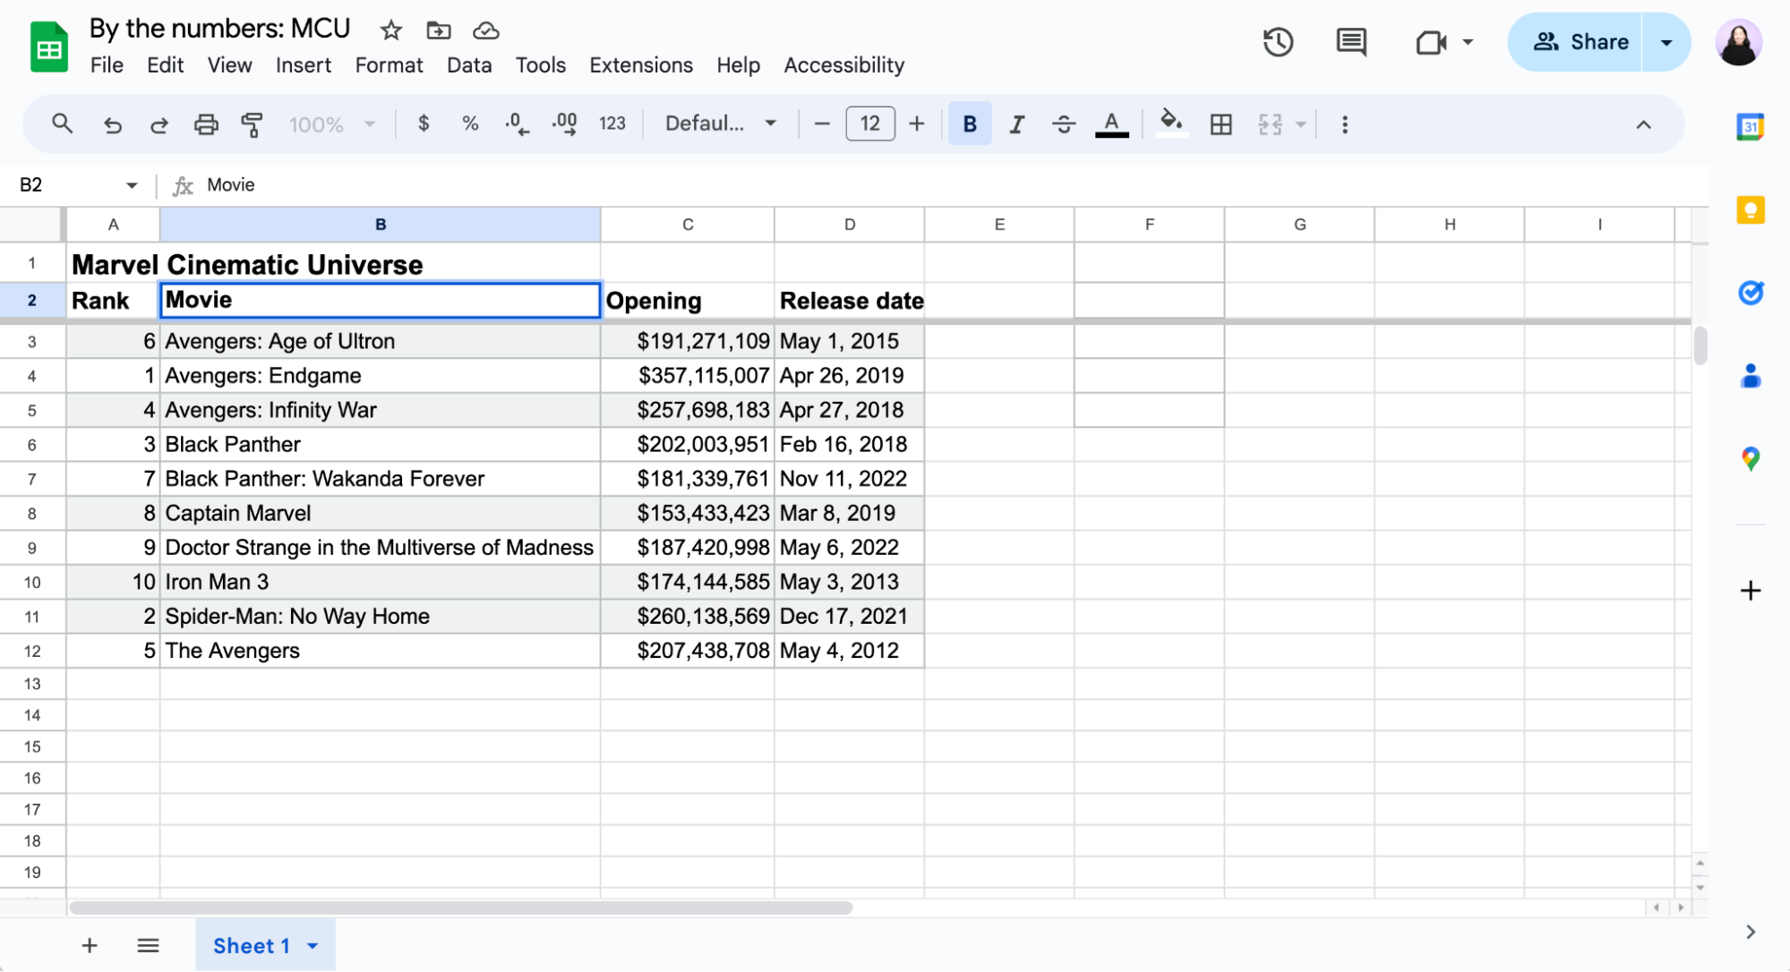
Task: Open the Accessibility menu
Action: (x=844, y=65)
